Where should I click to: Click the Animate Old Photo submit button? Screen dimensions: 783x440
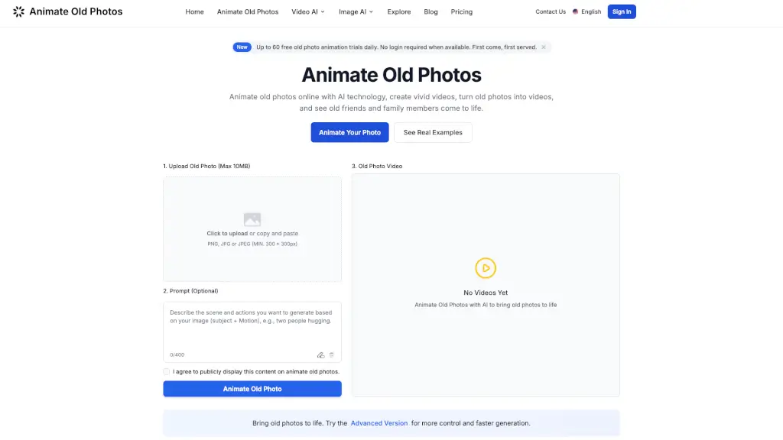252,388
